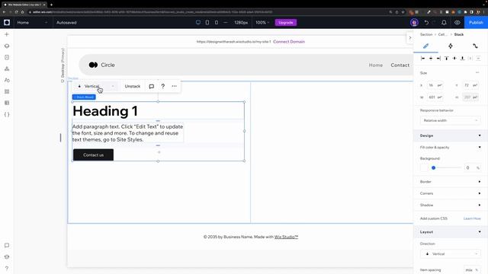Collapse the inspector panel arrow
Image resolution: width=488 pixels, height=274 pixels.
pyautogui.click(x=410, y=37)
